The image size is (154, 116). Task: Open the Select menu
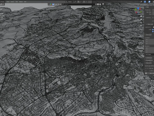coord(13,2)
